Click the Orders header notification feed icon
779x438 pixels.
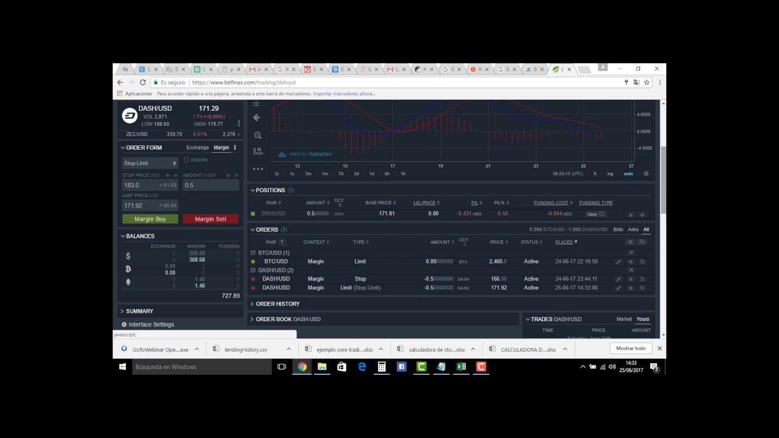click(x=642, y=242)
